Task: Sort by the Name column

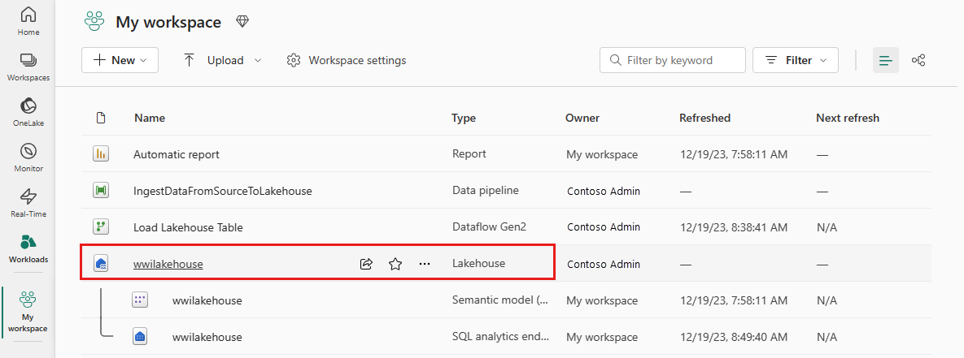Action: 150,118
